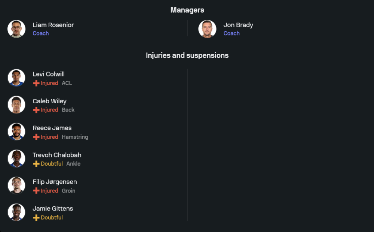Click red injured cross icon for Filip Jørgensen
Viewport: 374px width, 232px height.
click(36, 191)
